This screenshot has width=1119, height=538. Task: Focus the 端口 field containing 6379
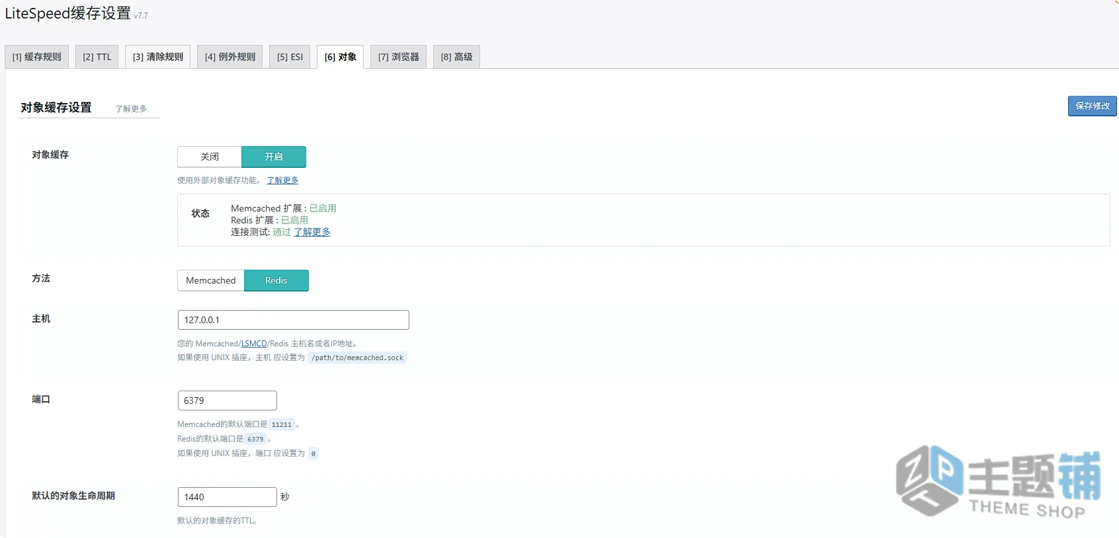[228, 401]
